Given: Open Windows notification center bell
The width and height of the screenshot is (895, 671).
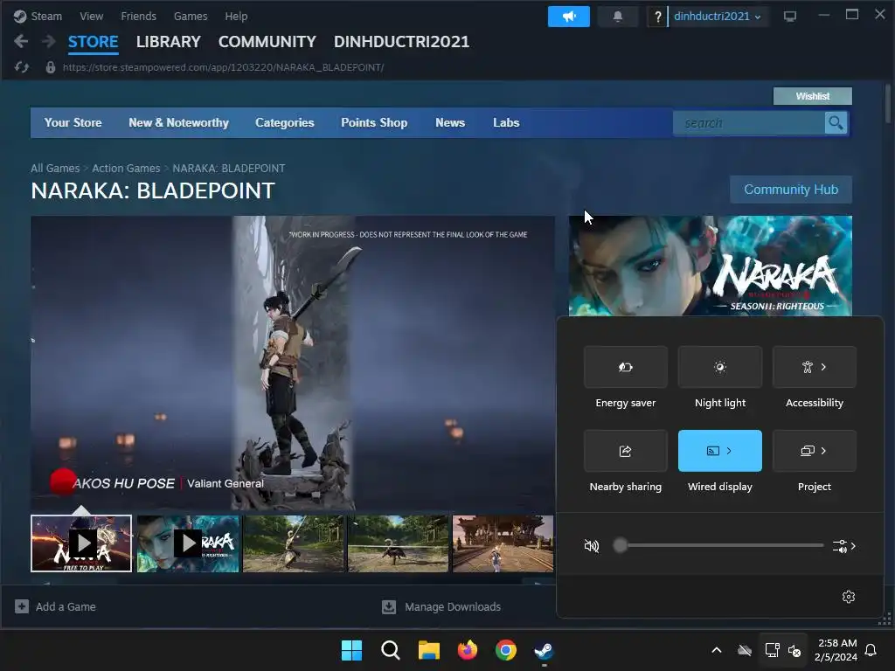Looking at the screenshot, I should pos(871,650).
